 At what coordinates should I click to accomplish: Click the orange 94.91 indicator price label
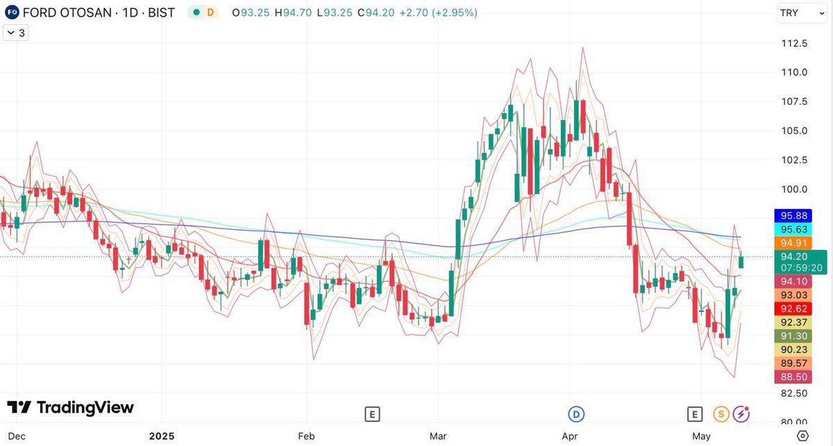794,242
